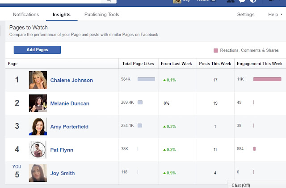The image size is (286, 188).
Task: Click the Add Pages button
Action: 37,50
